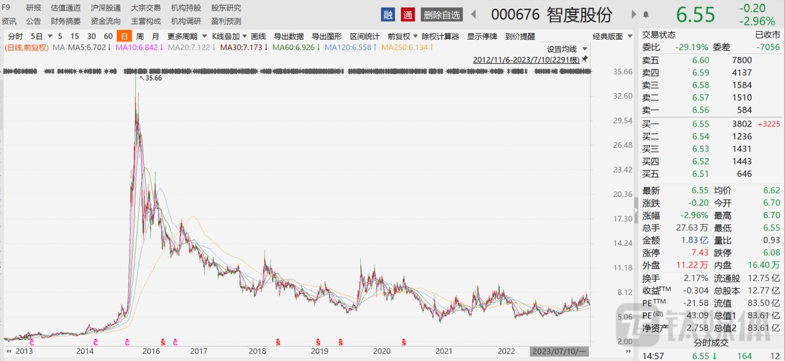Viewport: 785px width, 361px height.
Task: Open the 资金流向 menu item
Action: tap(106, 21)
